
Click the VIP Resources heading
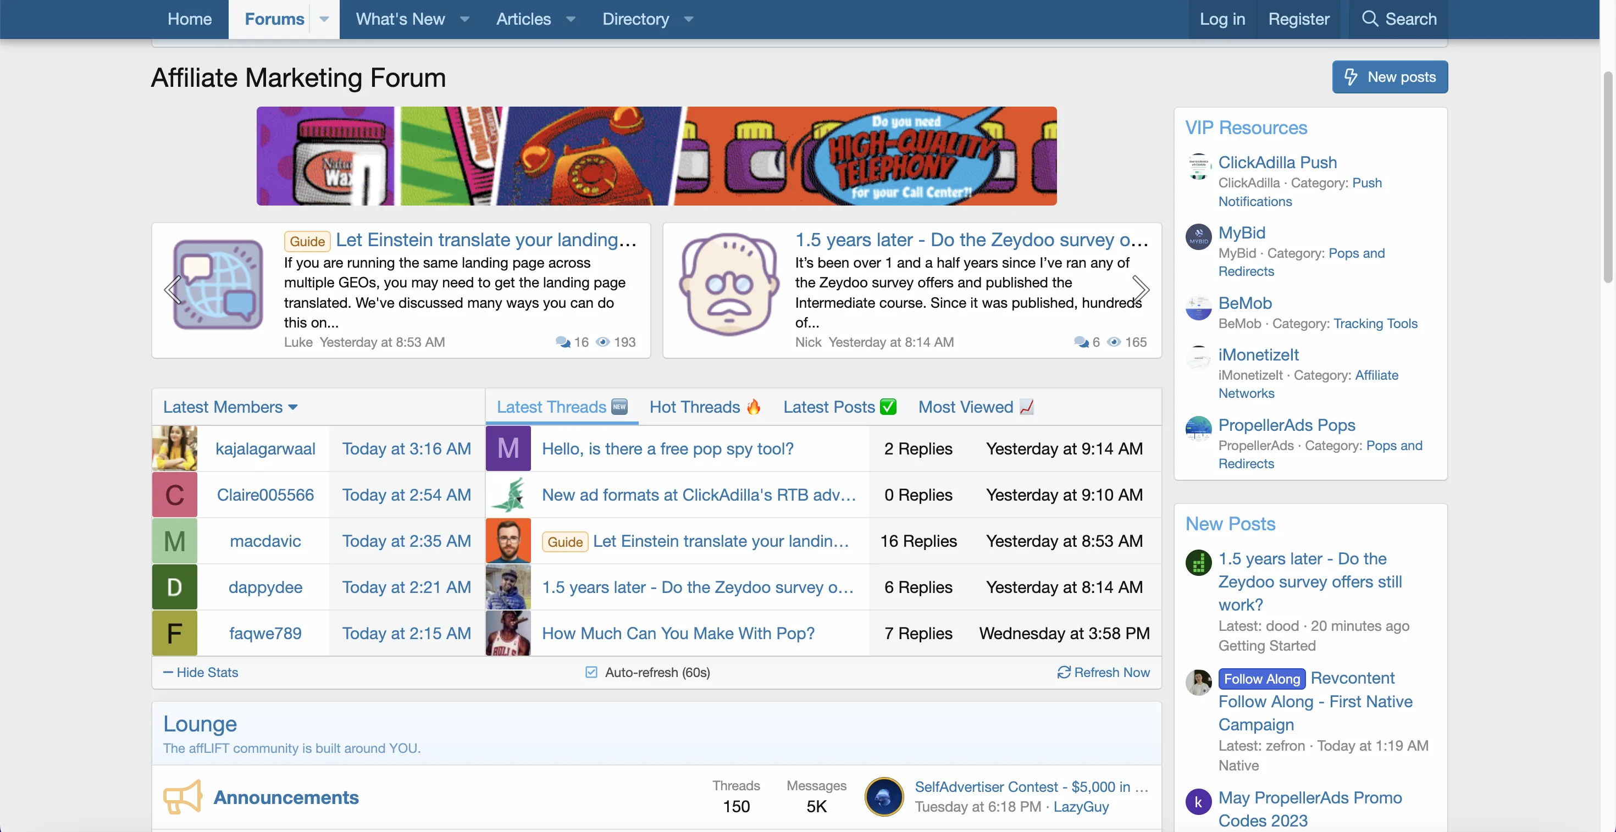point(1246,127)
